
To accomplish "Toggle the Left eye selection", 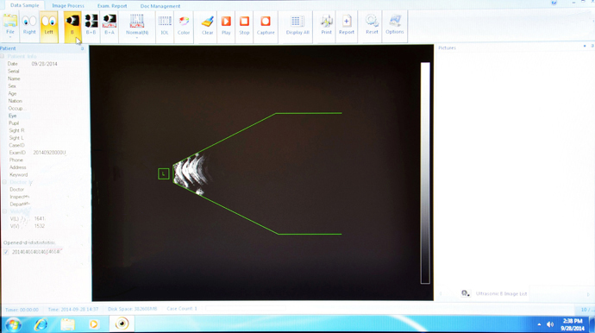I will click(x=49, y=25).
